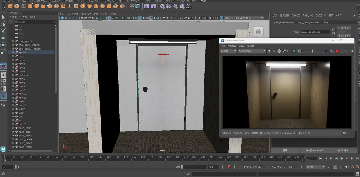Viewport: 360px width, 177px height.
Task: Open the File menu in Arnold RenderView
Action: (223, 46)
